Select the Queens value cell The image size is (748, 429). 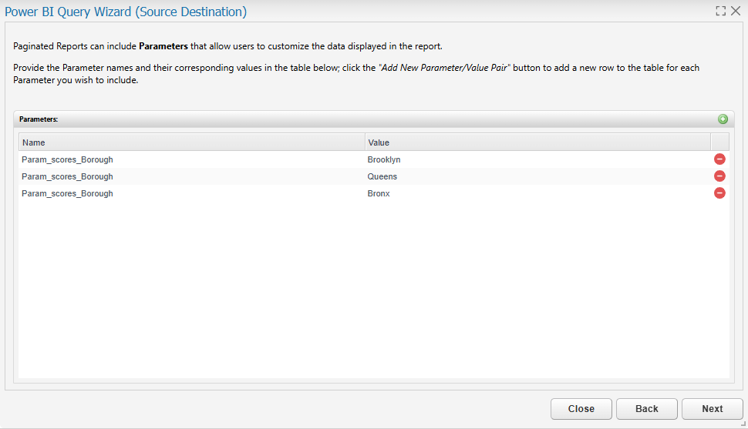(537, 176)
